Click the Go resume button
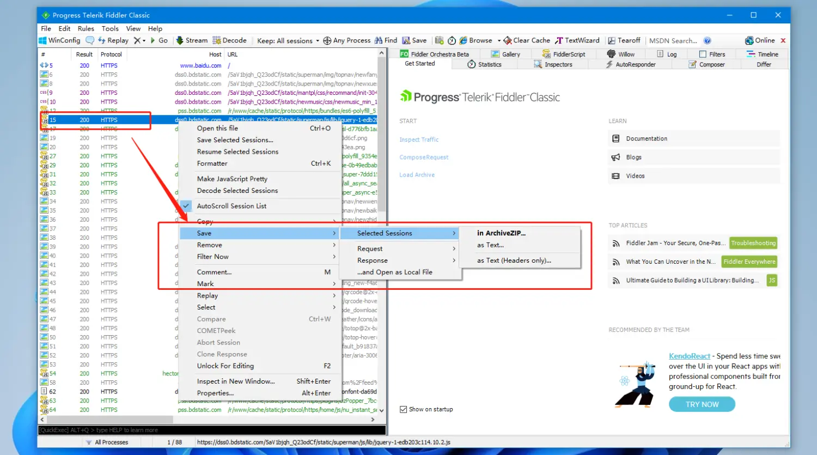Image resolution: width=817 pixels, height=455 pixels. click(x=159, y=40)
